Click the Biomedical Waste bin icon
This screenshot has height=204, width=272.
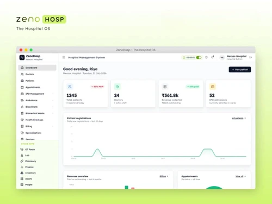coord(22,113)
